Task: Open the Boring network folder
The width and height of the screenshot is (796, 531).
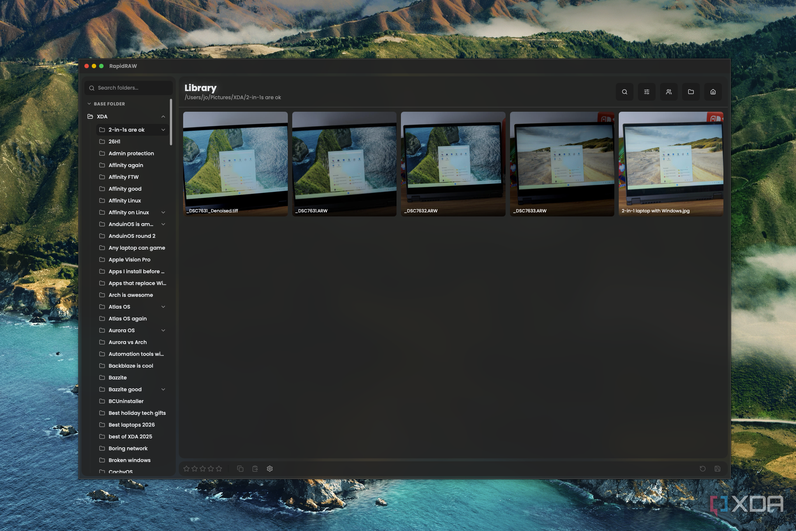Action: pyautogui.click(x=133, y=448)
